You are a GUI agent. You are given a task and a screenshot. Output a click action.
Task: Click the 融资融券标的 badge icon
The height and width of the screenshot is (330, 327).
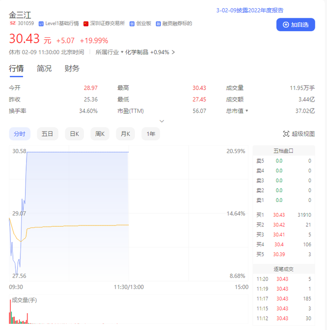pos(158,24)
